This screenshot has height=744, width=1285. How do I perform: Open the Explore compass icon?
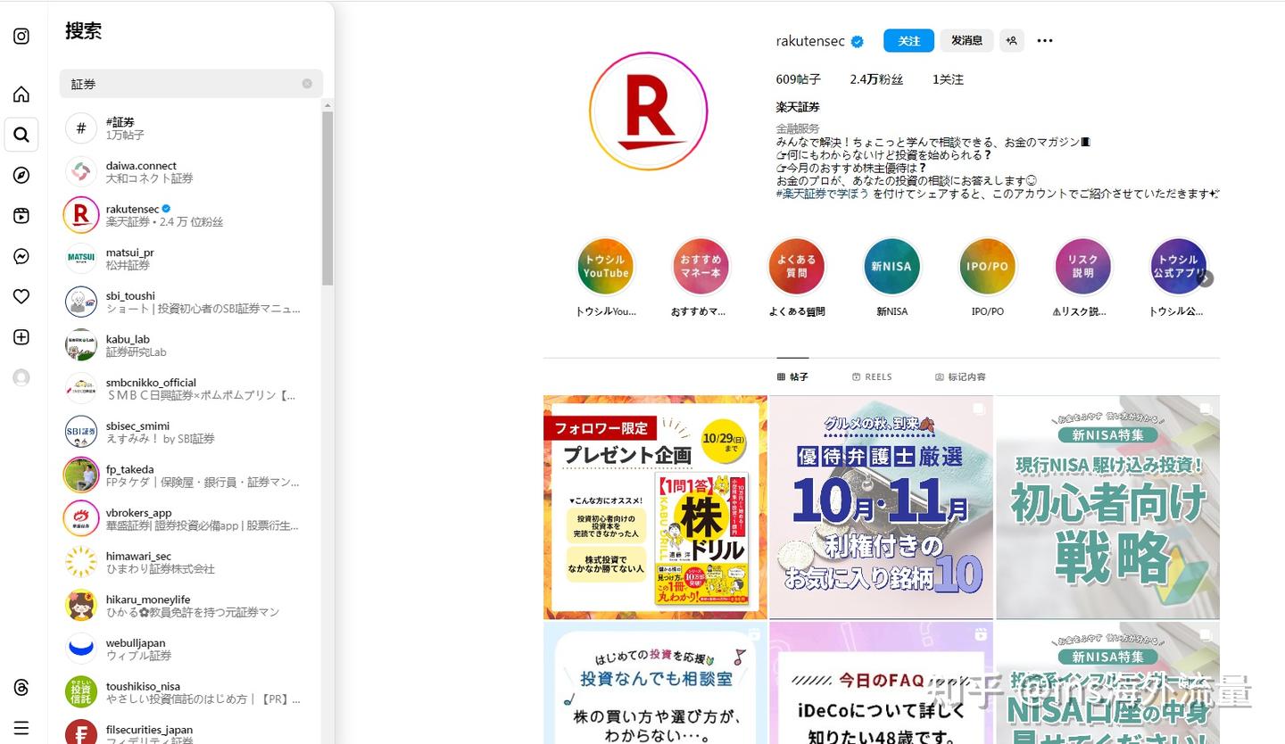(x=21, y=176)
